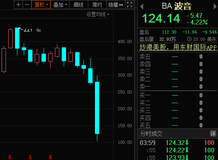Click the clock icon beside 20:00 美东

click(x=189, y=39)
